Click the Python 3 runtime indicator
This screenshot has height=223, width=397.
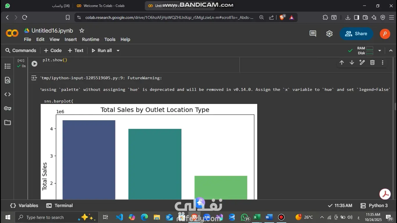(374, 206)
